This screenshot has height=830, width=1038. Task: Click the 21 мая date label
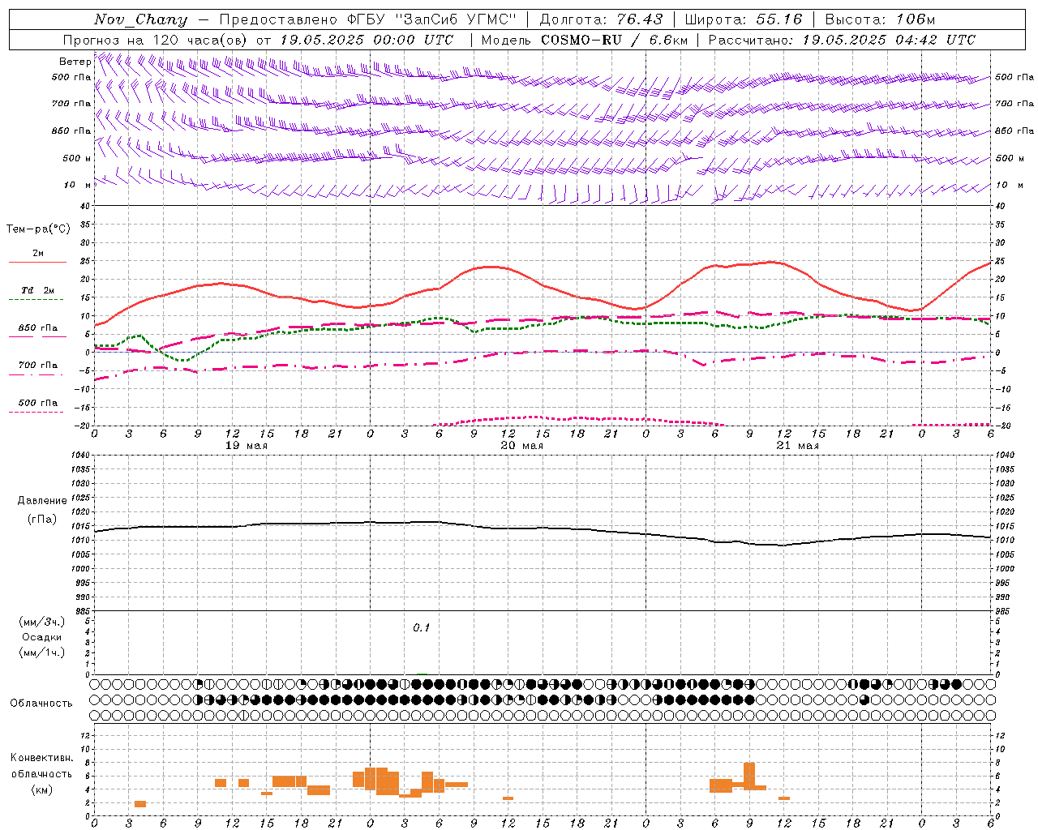798,446
